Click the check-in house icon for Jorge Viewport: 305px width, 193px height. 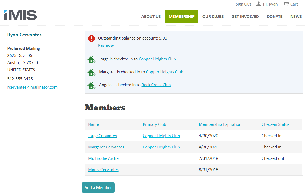92,60
